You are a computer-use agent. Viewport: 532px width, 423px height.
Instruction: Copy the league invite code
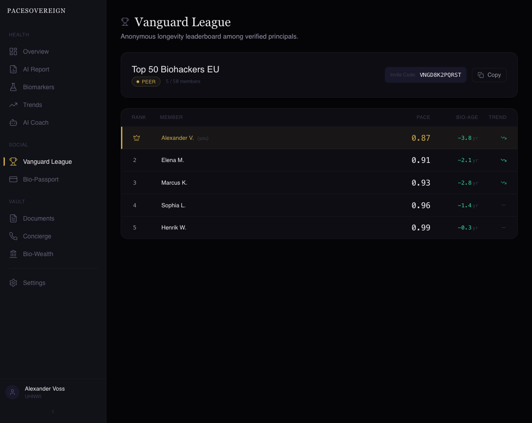click(x=489, y=75)
